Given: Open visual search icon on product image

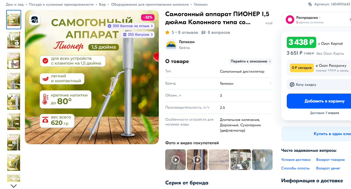Looking at the screenshot, I should click(35, 20).
